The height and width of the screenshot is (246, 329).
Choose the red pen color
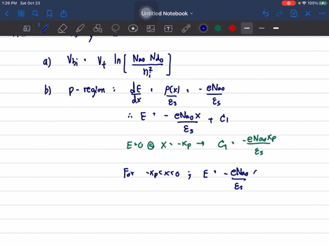232,28
